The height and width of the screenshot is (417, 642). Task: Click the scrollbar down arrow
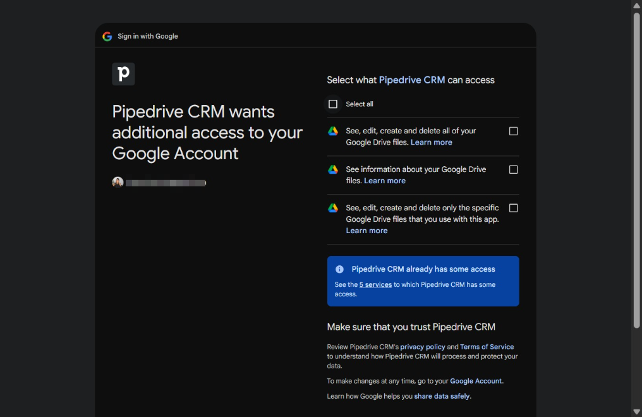636,412
